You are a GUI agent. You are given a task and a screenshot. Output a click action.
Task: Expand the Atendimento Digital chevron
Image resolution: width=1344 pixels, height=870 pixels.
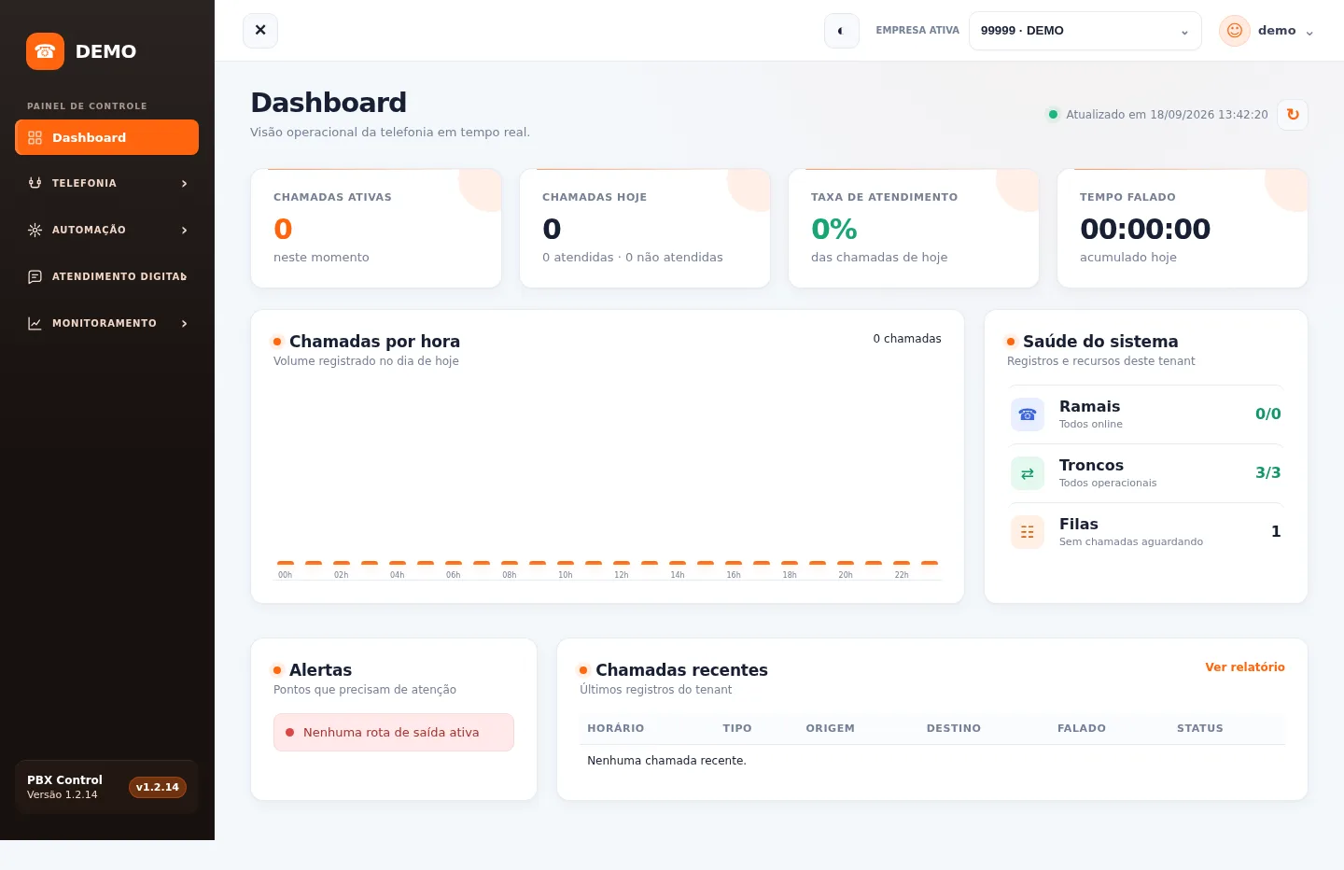point(184,277)
